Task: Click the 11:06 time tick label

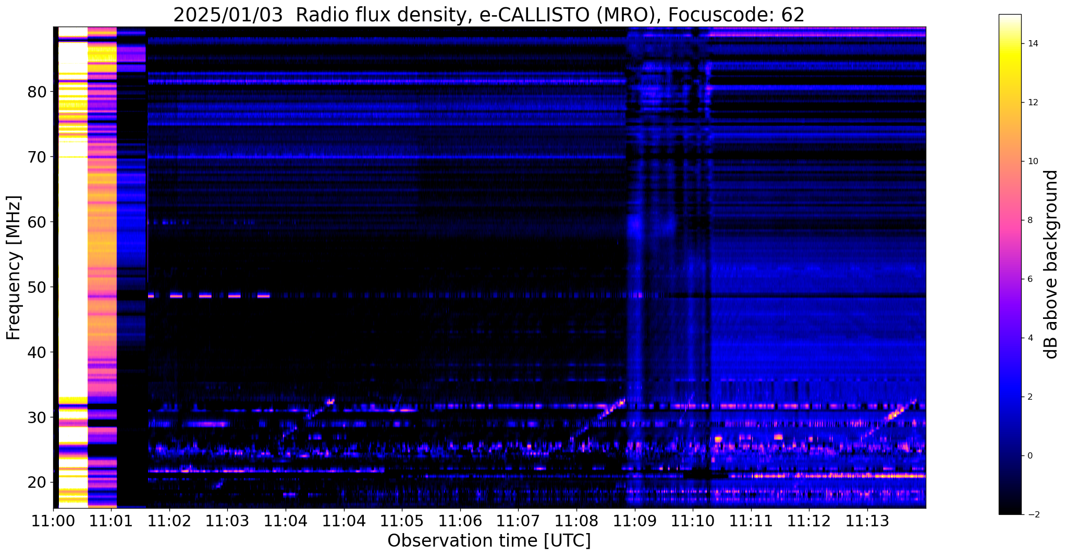Action: 460,521
